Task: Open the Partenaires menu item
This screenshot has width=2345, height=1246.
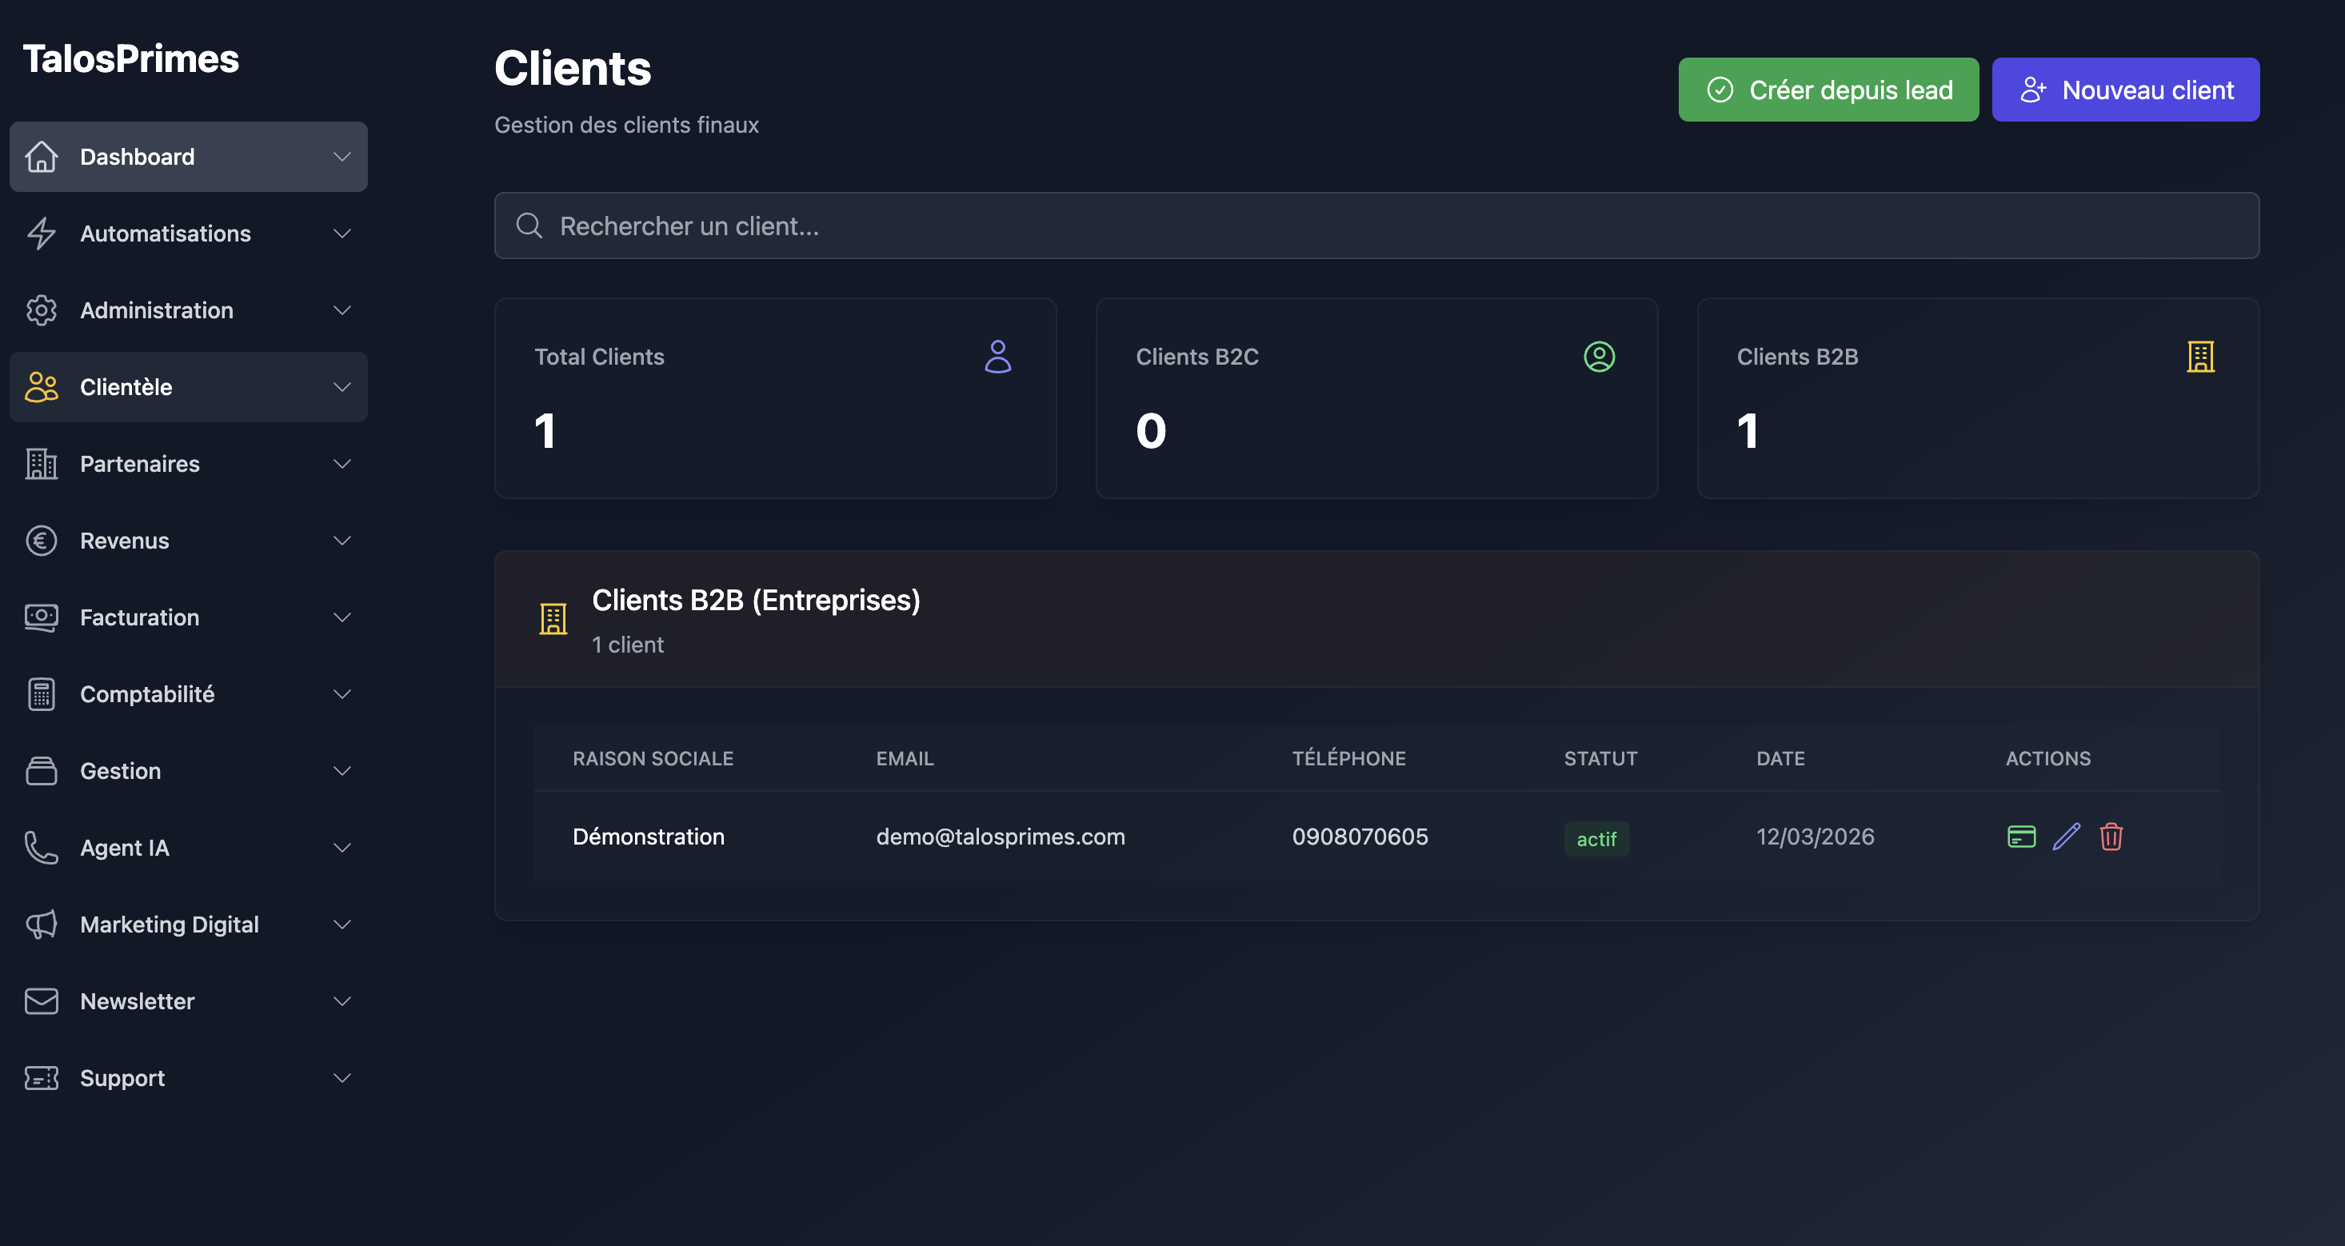Action: coord(139,464)
